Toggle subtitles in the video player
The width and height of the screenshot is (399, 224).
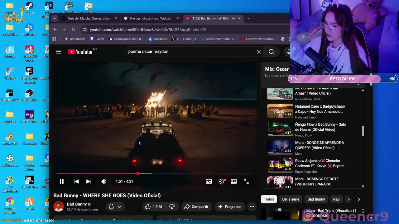tap(209, 181)
